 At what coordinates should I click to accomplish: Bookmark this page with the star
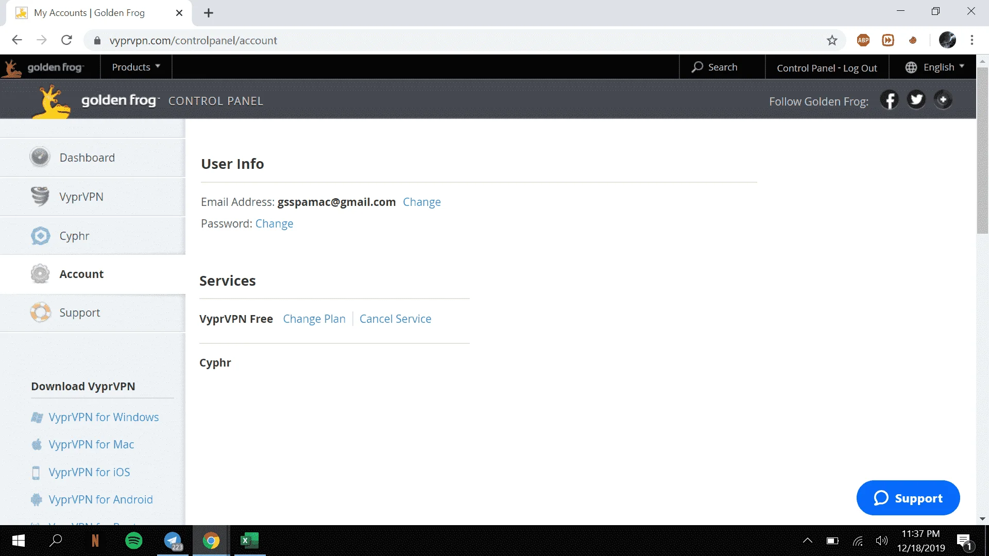(832, 40)
